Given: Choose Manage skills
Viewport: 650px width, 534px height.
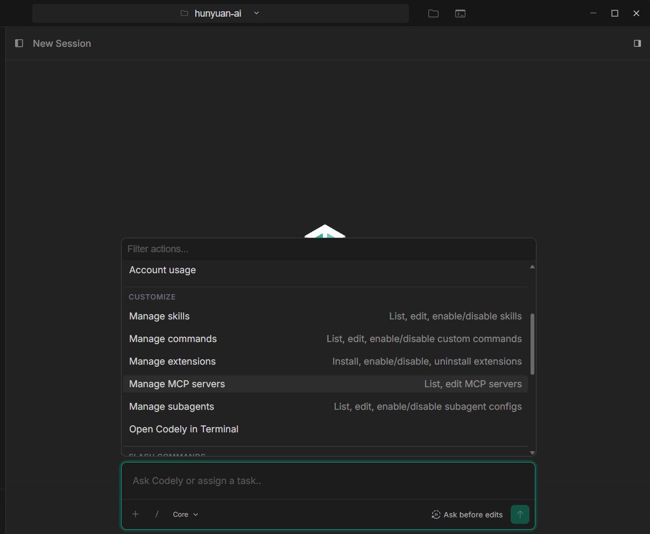Looking at the screenshot, I should [326, 316].
